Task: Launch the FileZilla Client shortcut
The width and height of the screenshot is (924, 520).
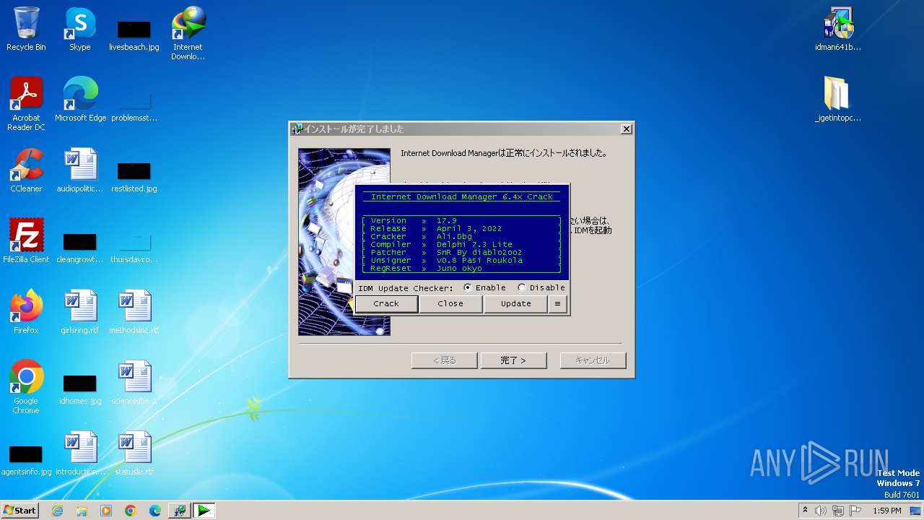Action: click(x=26, y=241)
